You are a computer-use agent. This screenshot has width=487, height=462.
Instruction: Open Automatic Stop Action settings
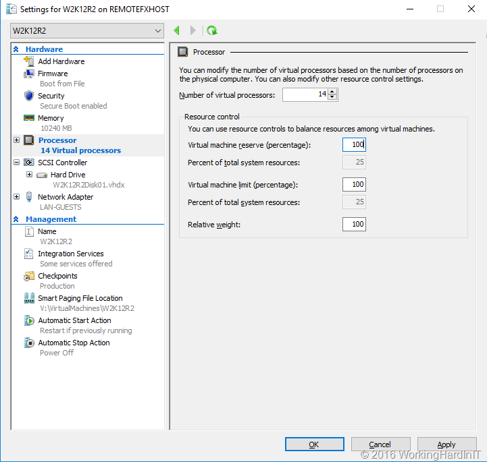74,343
